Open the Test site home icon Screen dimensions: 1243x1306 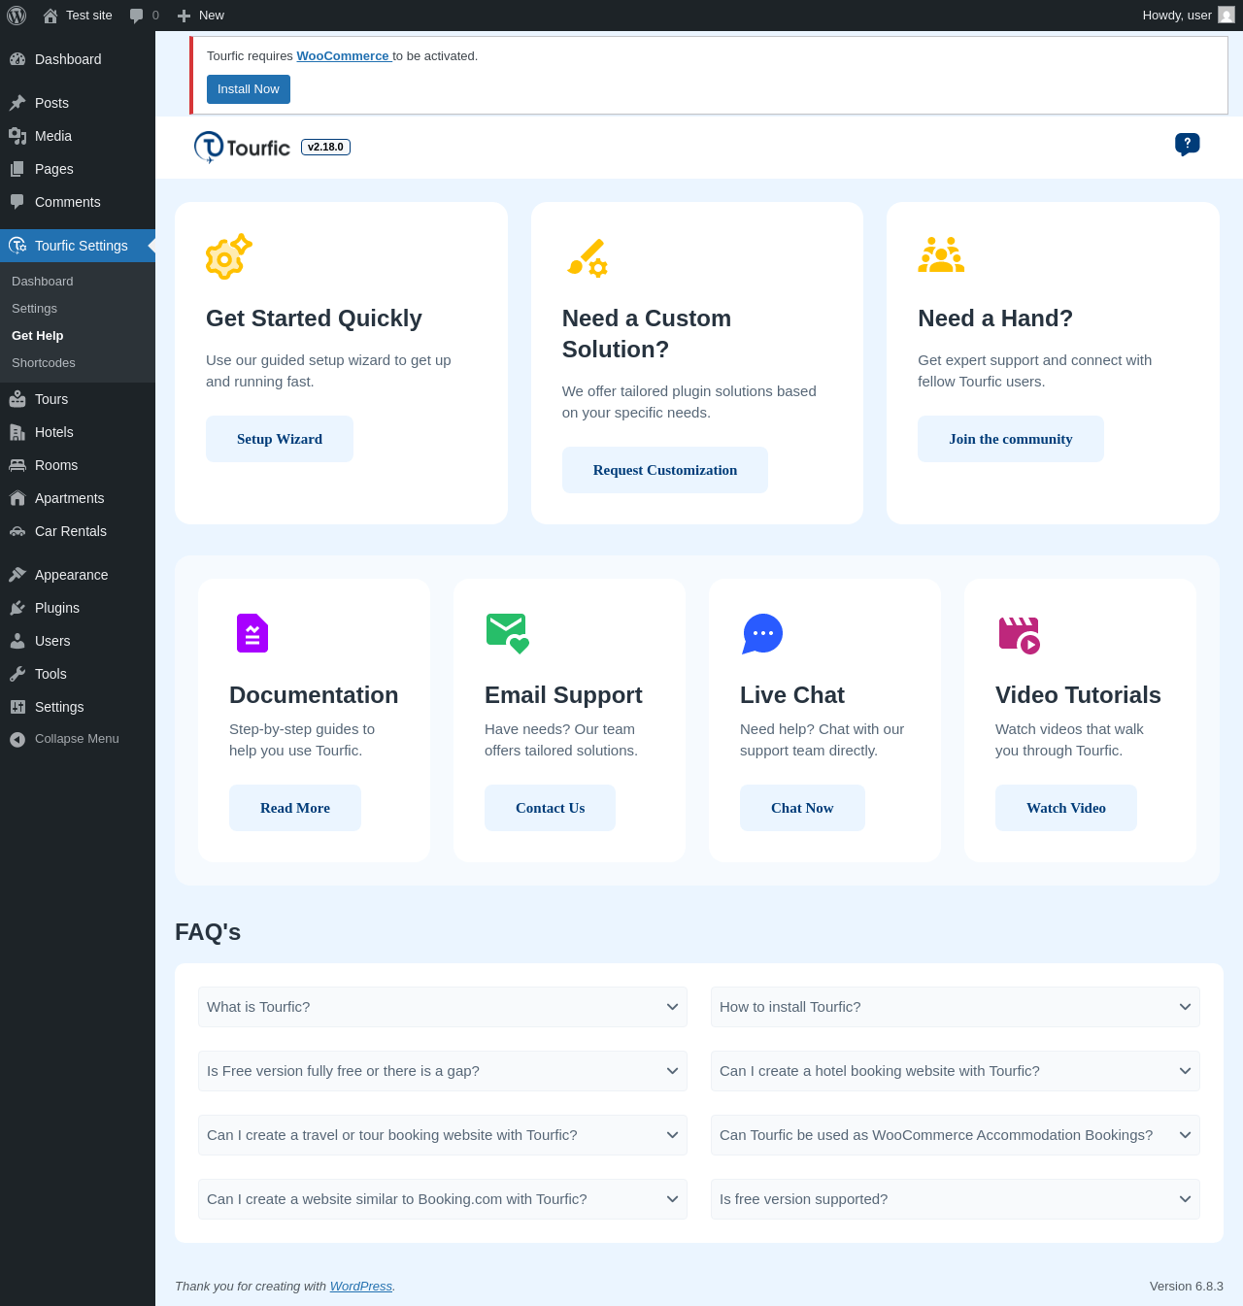50,16
